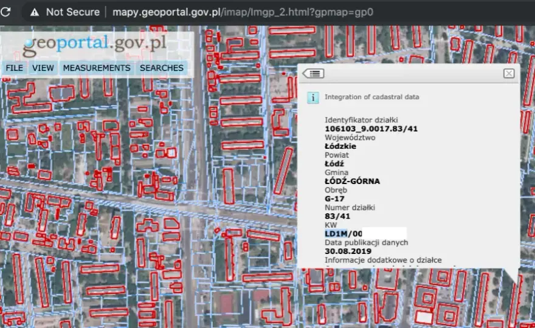Select parcel identifier 106103_9.0017.83/41
Image resolution: width=535 pixels, height=328 pixels.
pyautogui.click(x=371, y=129)
